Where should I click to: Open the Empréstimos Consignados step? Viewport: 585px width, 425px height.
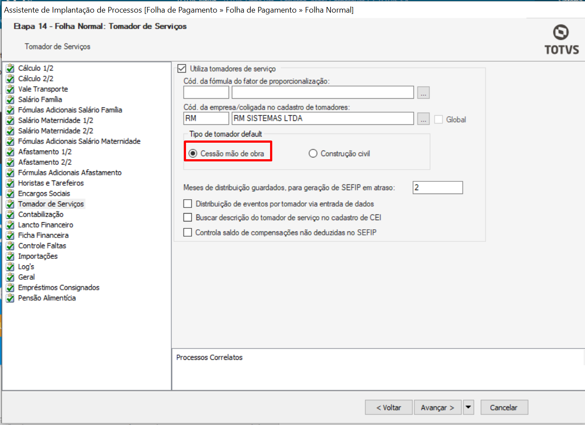click(59, 288)
